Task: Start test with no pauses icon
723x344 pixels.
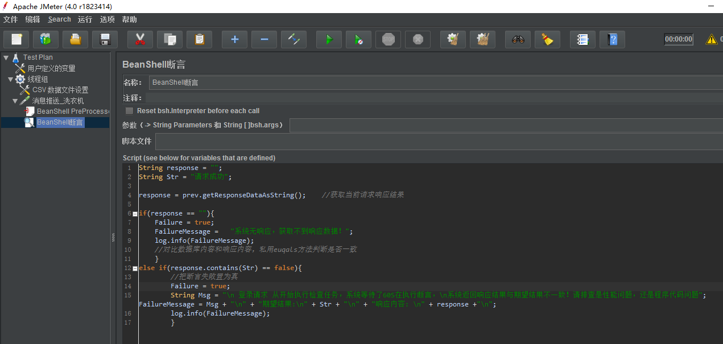Action: click(x=358, y=39)
